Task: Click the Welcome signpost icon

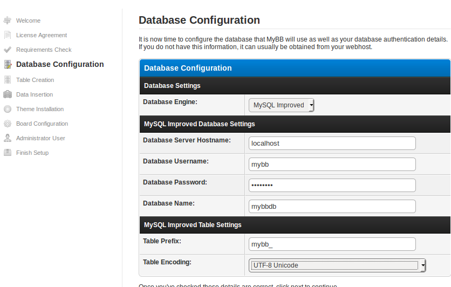Action: coord(8,20)
